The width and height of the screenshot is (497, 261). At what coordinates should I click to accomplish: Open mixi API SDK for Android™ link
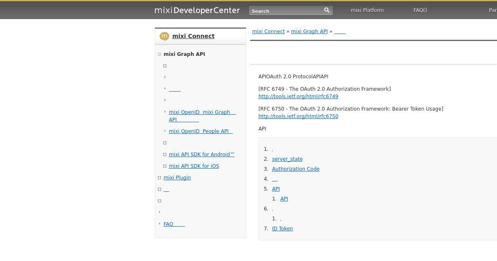pos(202,155)
